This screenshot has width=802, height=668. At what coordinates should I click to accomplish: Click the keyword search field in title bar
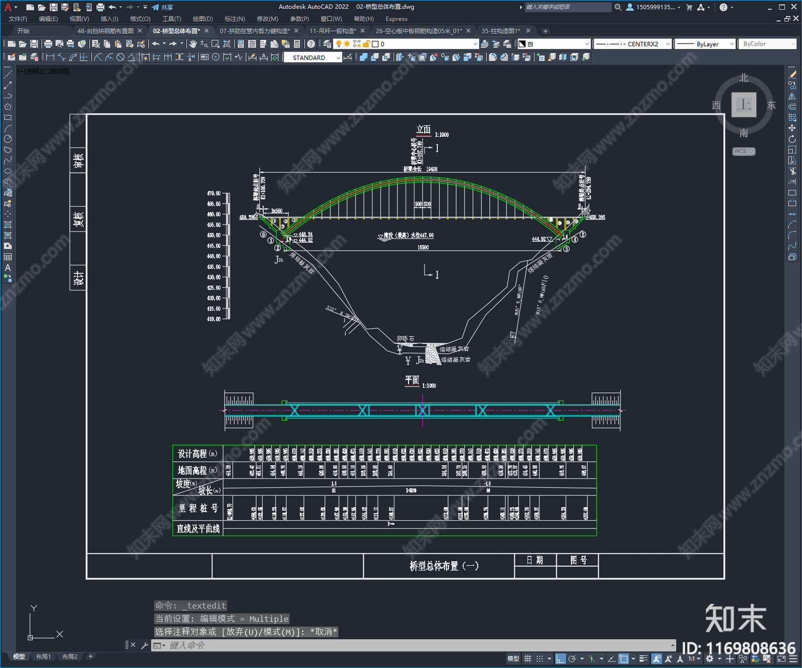[x=567, y=7]
